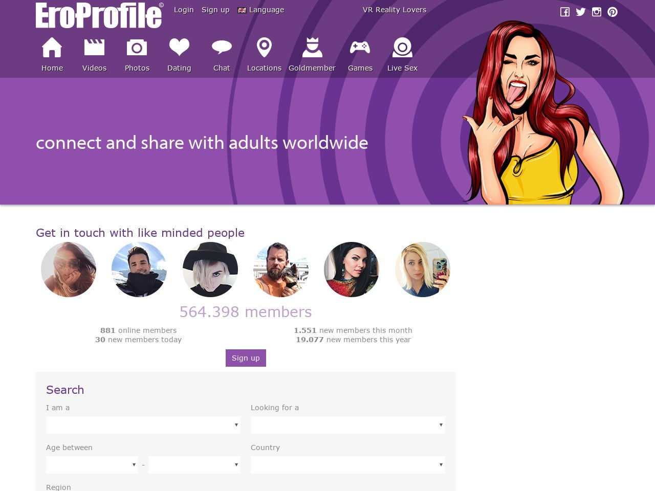Open the VR Reality Lovers link
The height and width of the screenshot is (491, 655).
[x=395, y=10]
